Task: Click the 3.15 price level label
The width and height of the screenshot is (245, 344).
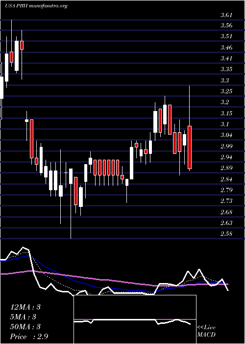Action: pos(226,114)
